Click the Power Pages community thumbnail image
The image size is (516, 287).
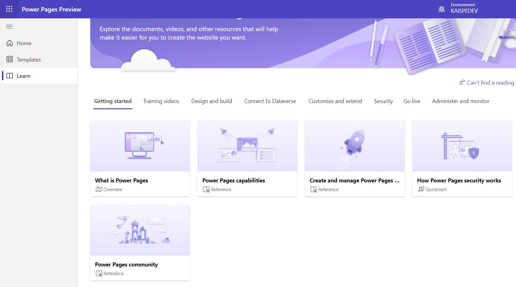[x=140, y=229]
